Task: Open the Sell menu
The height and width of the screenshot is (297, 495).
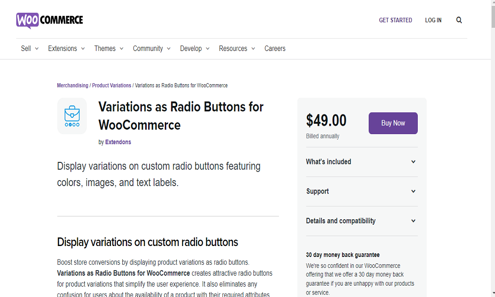Action: pos(25,49)
